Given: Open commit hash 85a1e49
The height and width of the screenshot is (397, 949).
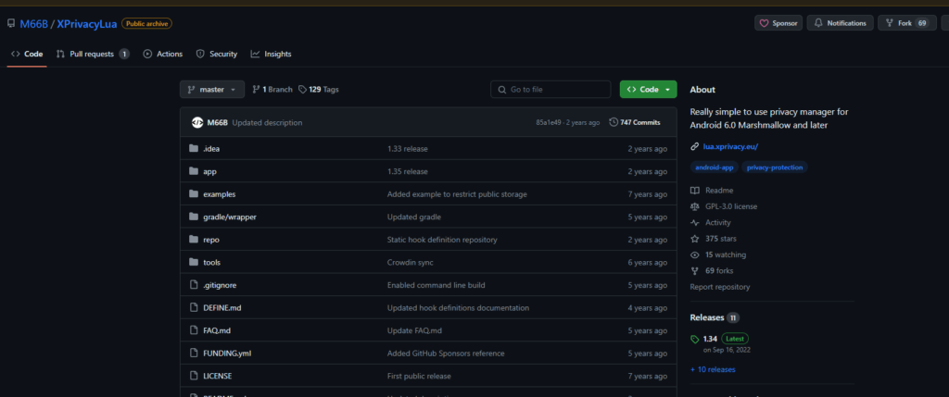Looking at the screenshot, I should pyautogui.click(x=550, y=123).
